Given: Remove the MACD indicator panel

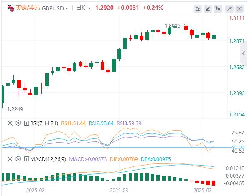Looking at the screenshot, I should pos(10,159).
